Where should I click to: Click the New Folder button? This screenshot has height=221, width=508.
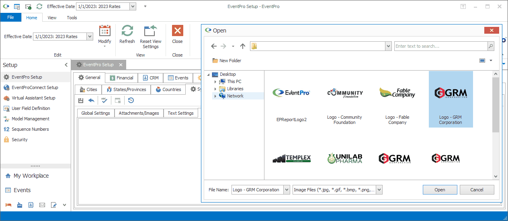click(227, 61)
